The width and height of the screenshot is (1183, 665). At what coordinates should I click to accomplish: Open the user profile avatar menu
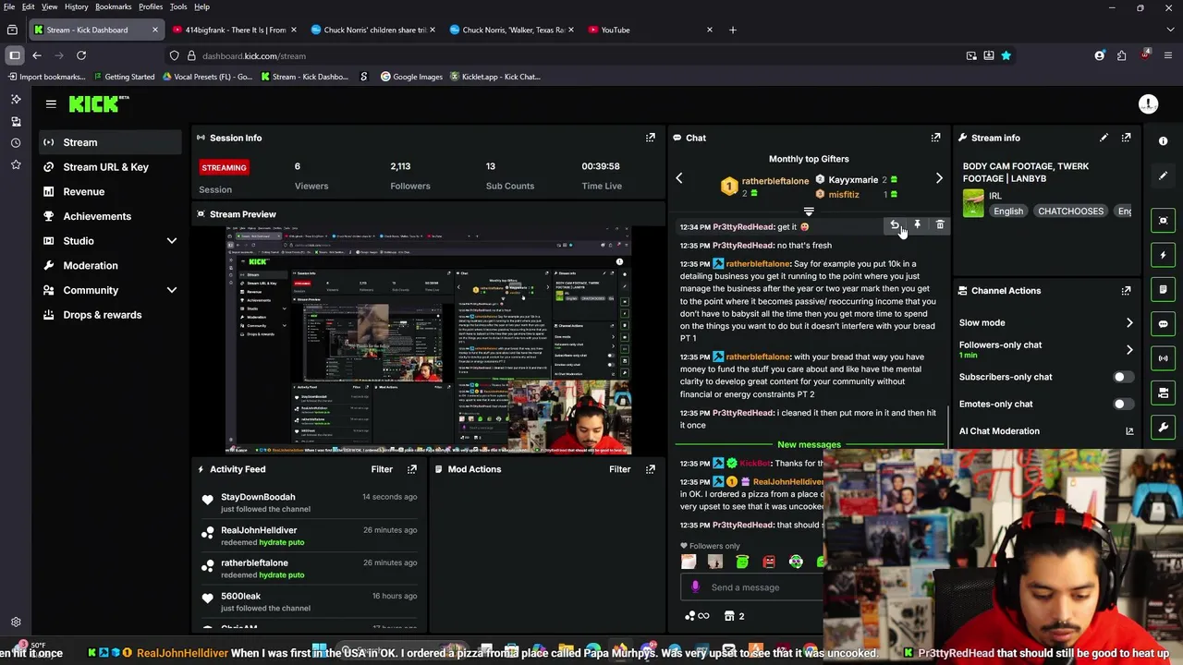pyautogui.click(x=1148, y=104)
